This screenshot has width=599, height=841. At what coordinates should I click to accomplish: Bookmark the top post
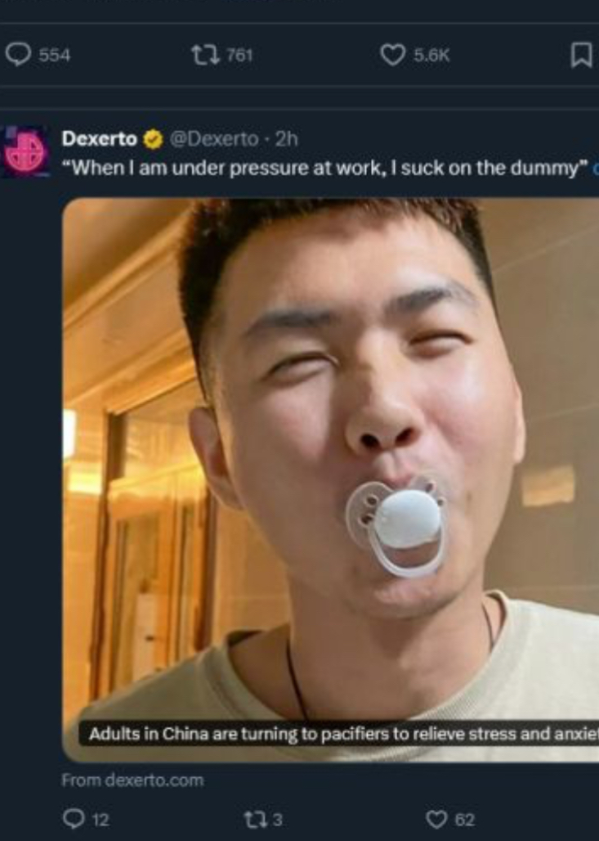(x=581, y=56)
